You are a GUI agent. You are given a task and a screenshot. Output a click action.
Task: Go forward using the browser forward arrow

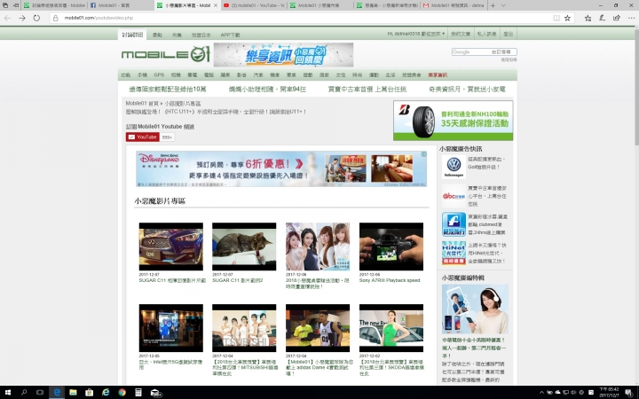(x=22, y=18)
